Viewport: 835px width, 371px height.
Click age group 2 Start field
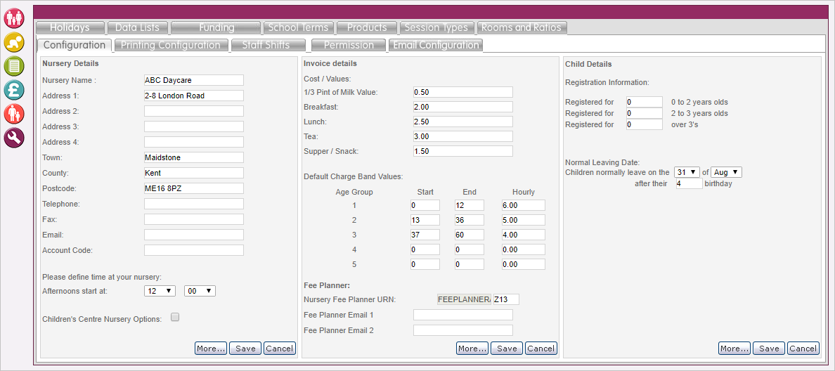click(x=425, y=221)
